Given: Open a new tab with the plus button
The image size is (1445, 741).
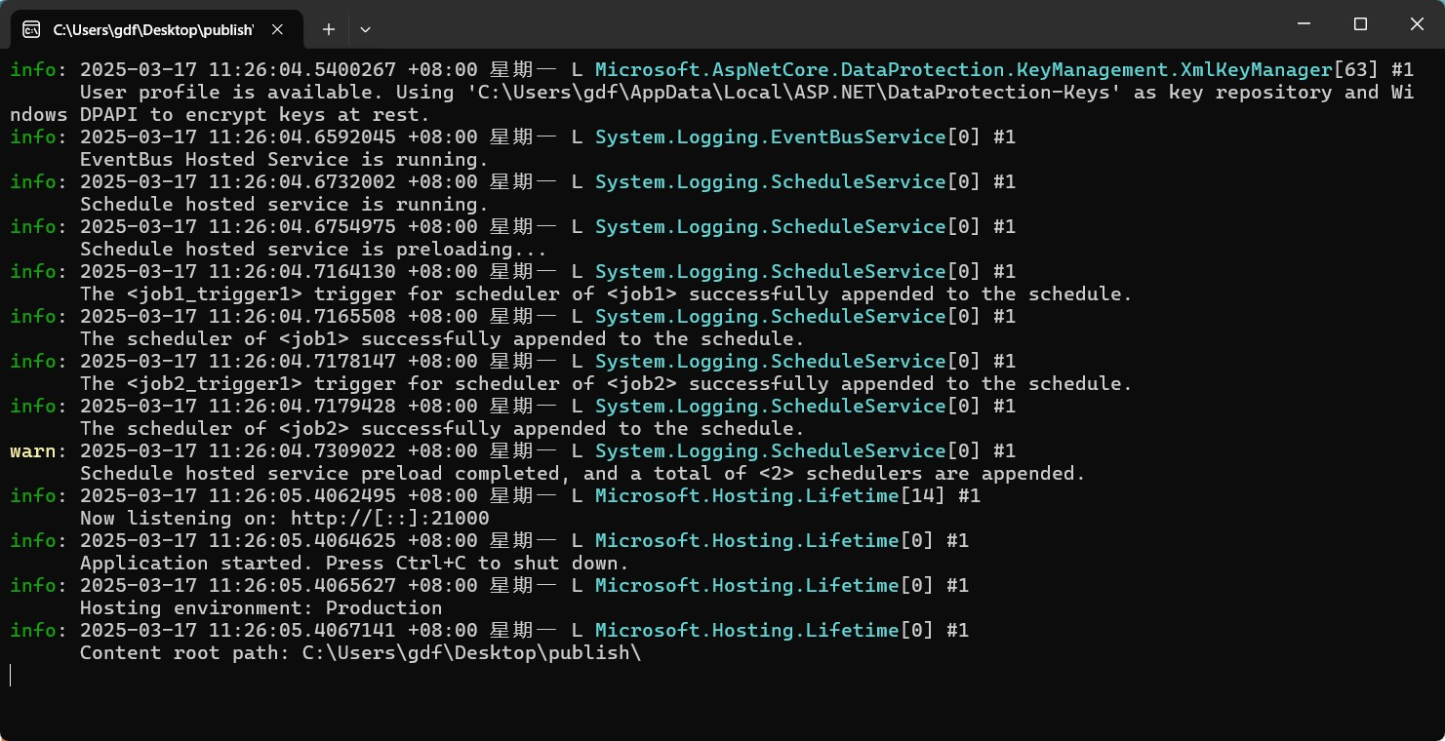Looking at the screenshot, I should click(x=329, y=29).
